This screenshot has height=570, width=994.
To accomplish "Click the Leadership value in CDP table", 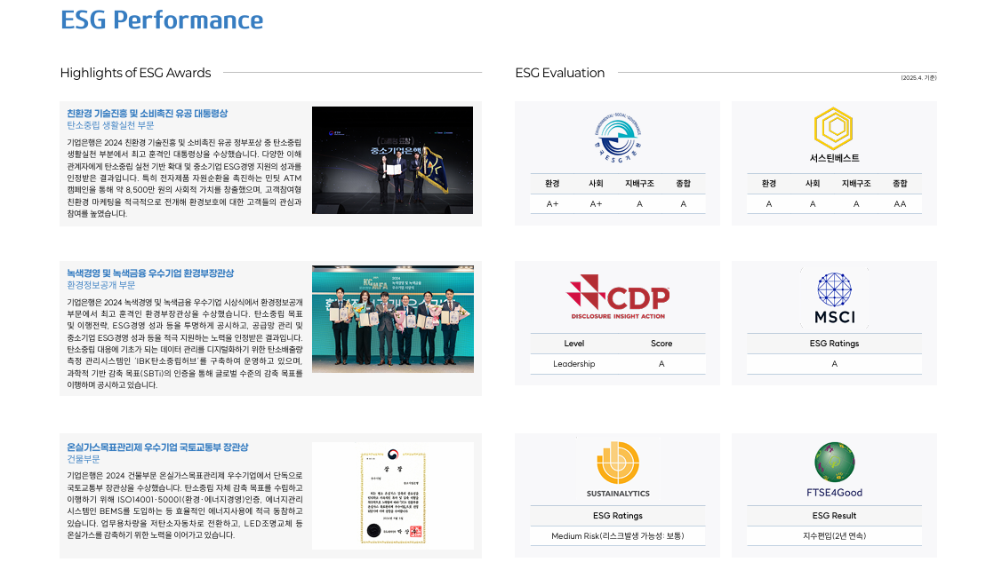I will point(573,363).
